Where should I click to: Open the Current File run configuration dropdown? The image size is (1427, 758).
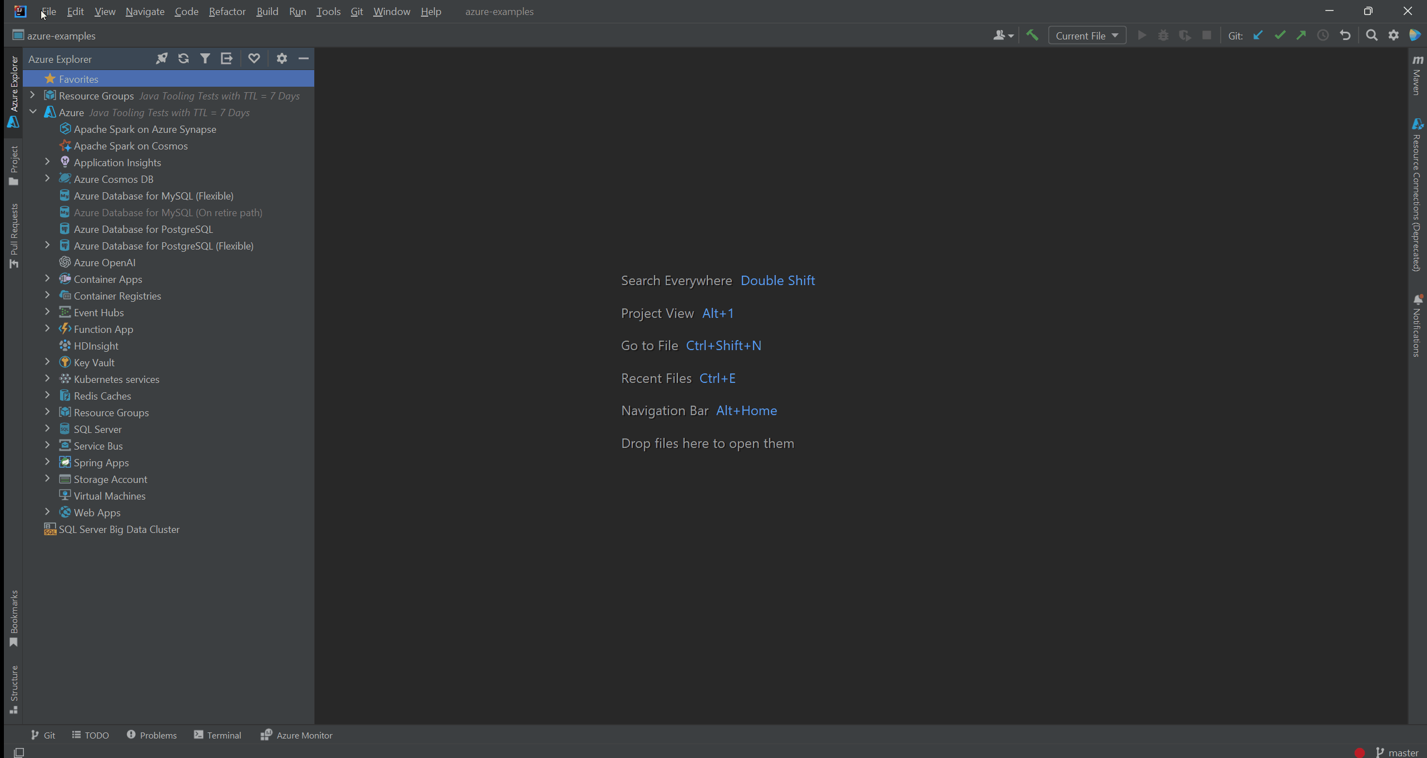pyautogui.click(x=1087, y=36)
